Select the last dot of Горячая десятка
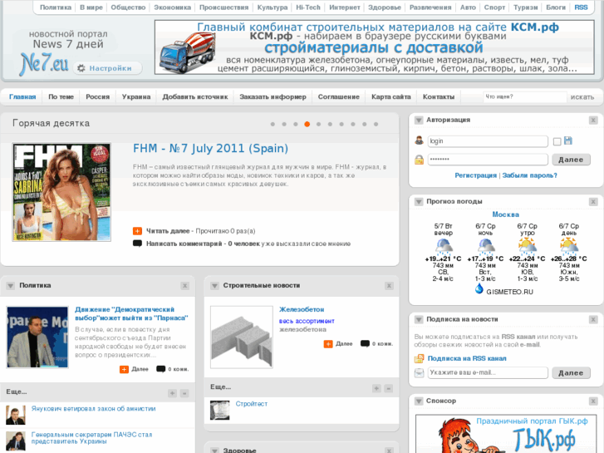The image size is (604, 453). coord(376,124)
